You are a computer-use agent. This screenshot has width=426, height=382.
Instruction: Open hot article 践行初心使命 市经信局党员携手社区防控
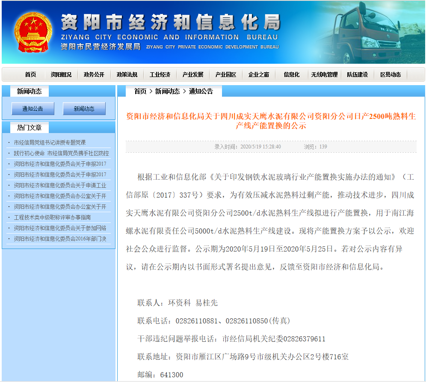[x=61, y=153]
